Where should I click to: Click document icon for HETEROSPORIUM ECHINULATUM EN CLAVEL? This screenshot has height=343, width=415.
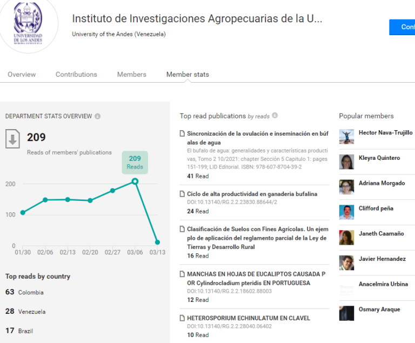(x=182, y=318)
